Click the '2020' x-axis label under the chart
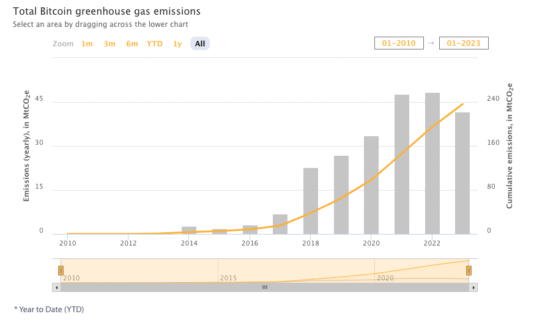Image resolution: width=534 pixels, height=328 pixels. click(371, 243)
